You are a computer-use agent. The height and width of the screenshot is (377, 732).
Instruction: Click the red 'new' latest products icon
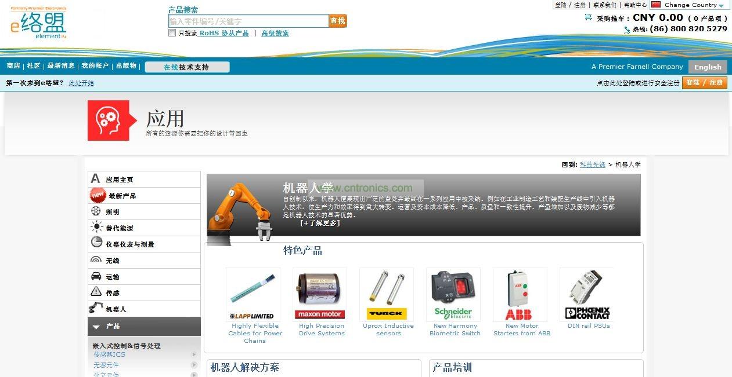pos(98,196)
